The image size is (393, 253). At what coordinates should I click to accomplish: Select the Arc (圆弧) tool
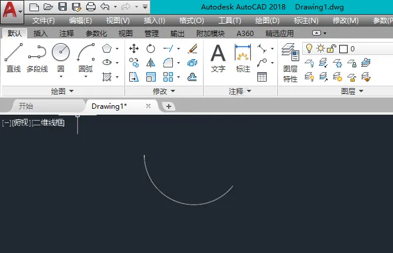click(86, 58)
